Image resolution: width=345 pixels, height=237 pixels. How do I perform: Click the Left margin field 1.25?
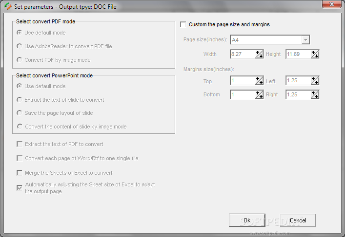click(x=298, y=80)
